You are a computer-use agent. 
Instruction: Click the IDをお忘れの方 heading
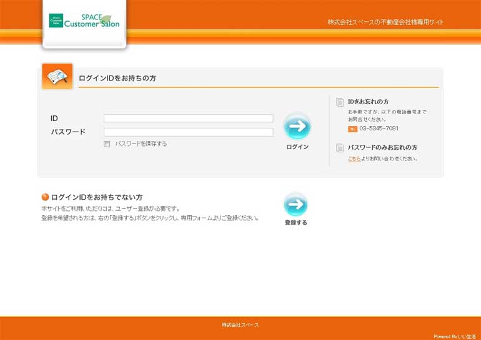tap(369, 102)
